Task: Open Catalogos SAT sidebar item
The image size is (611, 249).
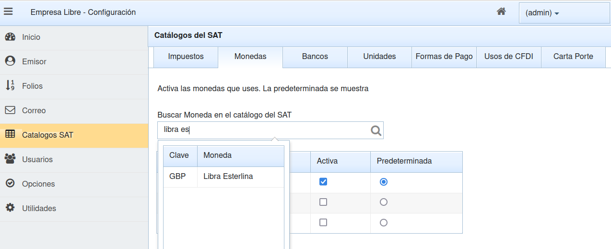Action: click(47, 135)
